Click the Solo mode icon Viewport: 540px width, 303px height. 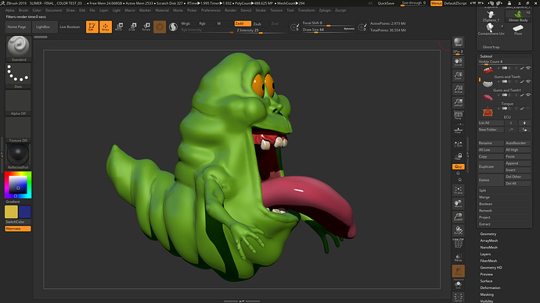(x=458, y=284)
